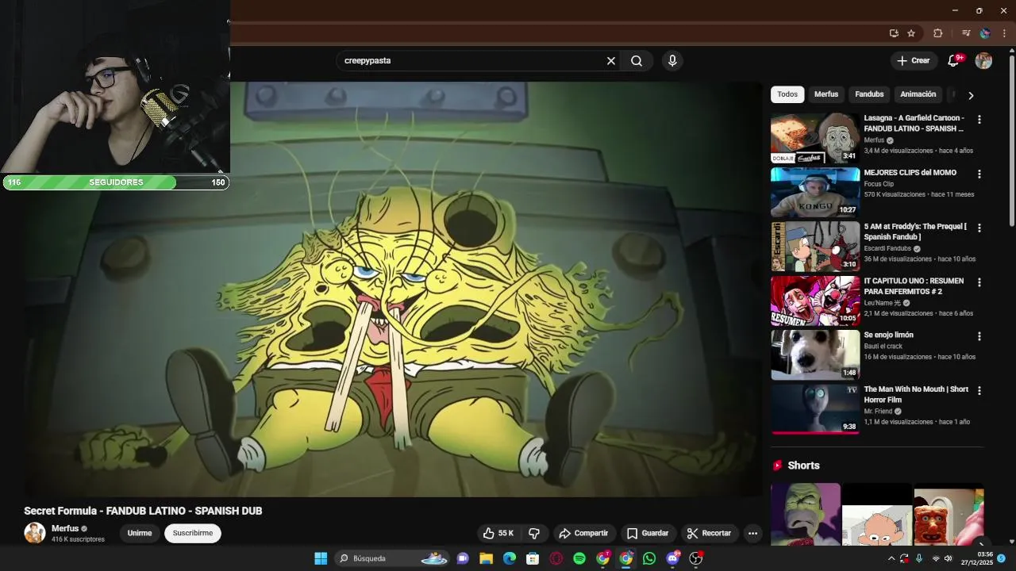Screen dimensions: 1016x571
Task: Open the YouTube account avatar menu
Action: point(983,61)
